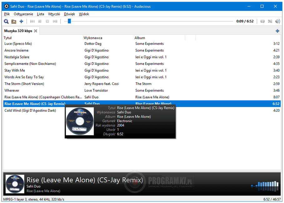Pause playback

click(x=40, y=21)
